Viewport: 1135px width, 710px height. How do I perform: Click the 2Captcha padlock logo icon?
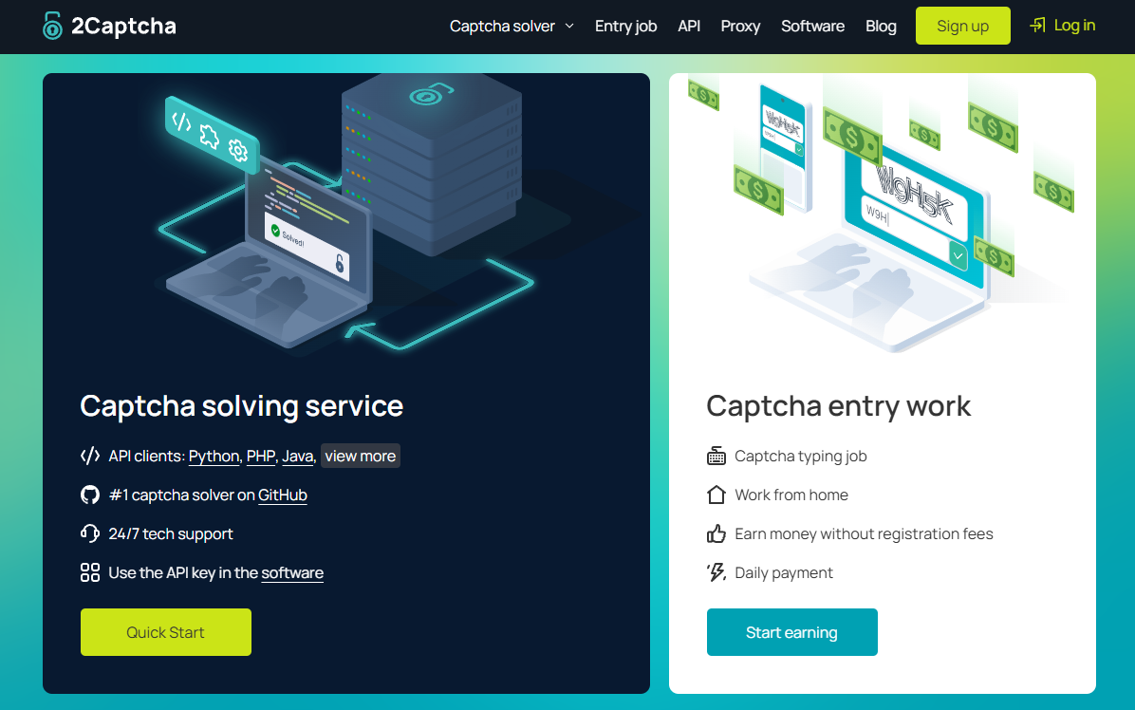coord(52,27)
